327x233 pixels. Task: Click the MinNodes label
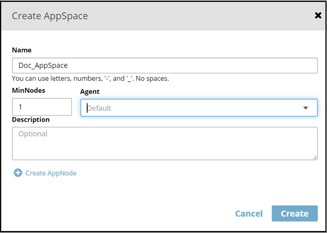click(x=28, y=90)
